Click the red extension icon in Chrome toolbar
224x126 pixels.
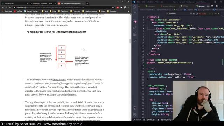118,8
